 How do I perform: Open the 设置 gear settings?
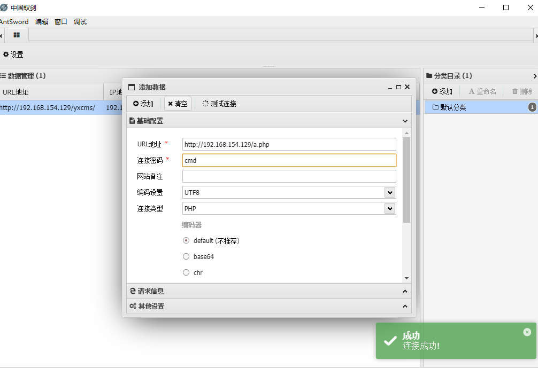point(13,54)
